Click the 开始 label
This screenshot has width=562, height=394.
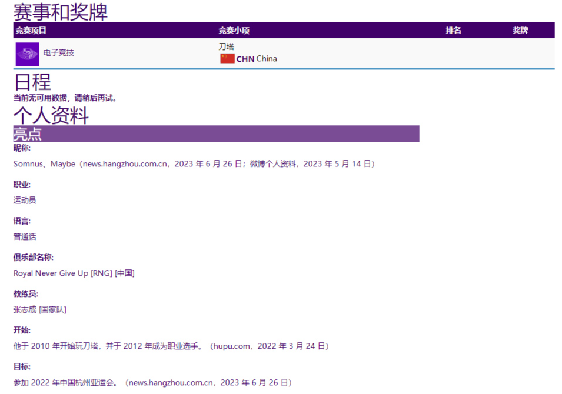click(x=22, y=330)
